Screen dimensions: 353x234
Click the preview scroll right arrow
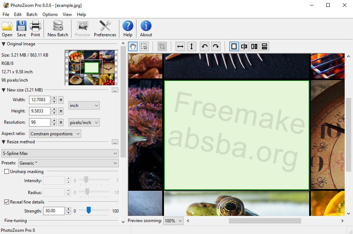tap(342, 221)
